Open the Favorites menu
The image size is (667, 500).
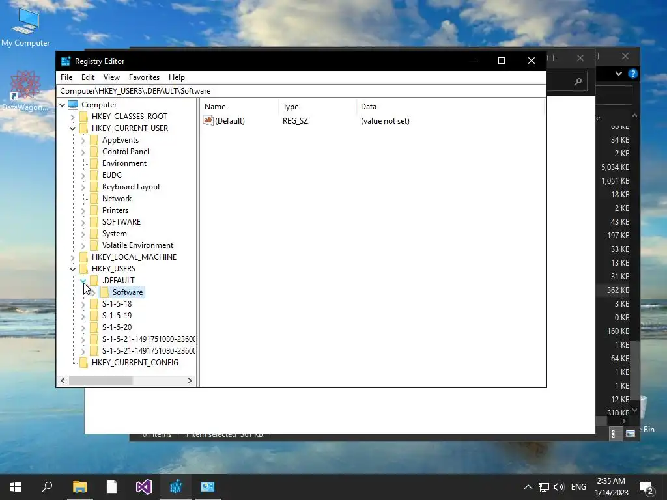pos(144,77)
